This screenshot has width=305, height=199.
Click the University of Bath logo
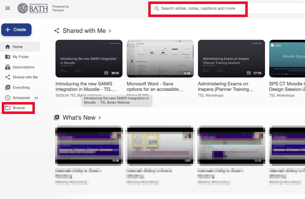point(33,8)
